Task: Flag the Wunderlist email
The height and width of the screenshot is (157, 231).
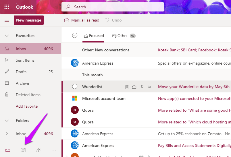Action: pyautogui.click(x=141, y=87)
